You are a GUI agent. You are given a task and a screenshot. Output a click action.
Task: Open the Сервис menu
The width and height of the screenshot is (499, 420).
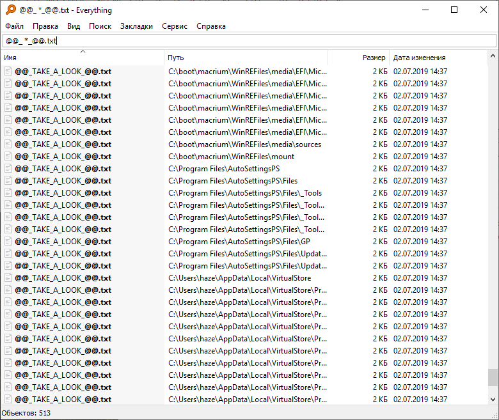tap(175, 26)
